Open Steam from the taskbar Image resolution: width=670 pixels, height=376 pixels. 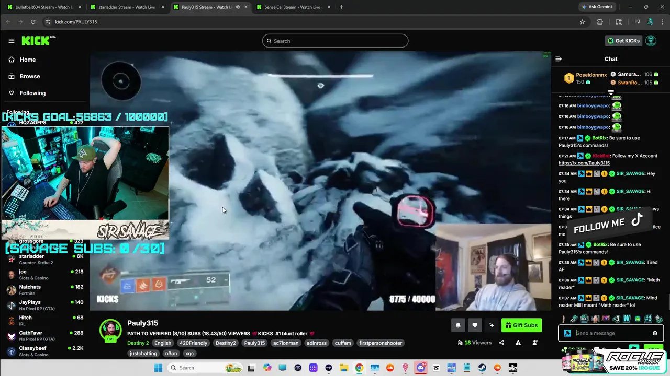click(482, 368)
